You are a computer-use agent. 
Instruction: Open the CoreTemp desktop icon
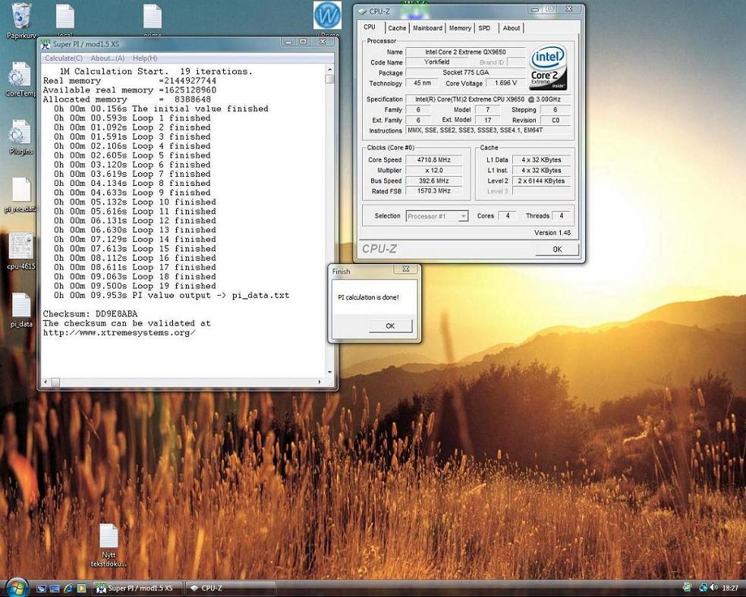(20, 78)
